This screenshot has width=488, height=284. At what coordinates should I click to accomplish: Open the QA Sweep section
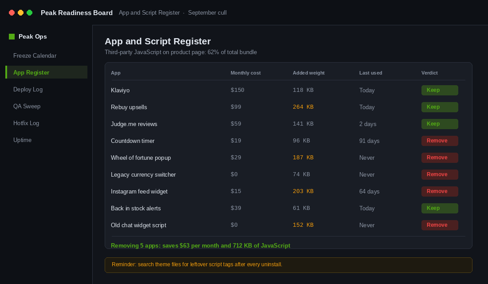[27, 106]
